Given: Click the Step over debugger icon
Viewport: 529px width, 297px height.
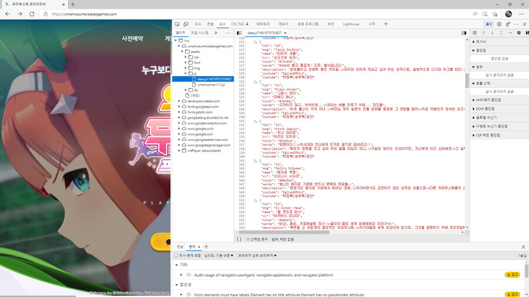Looking at the screenshot, I should coord(484,33).
